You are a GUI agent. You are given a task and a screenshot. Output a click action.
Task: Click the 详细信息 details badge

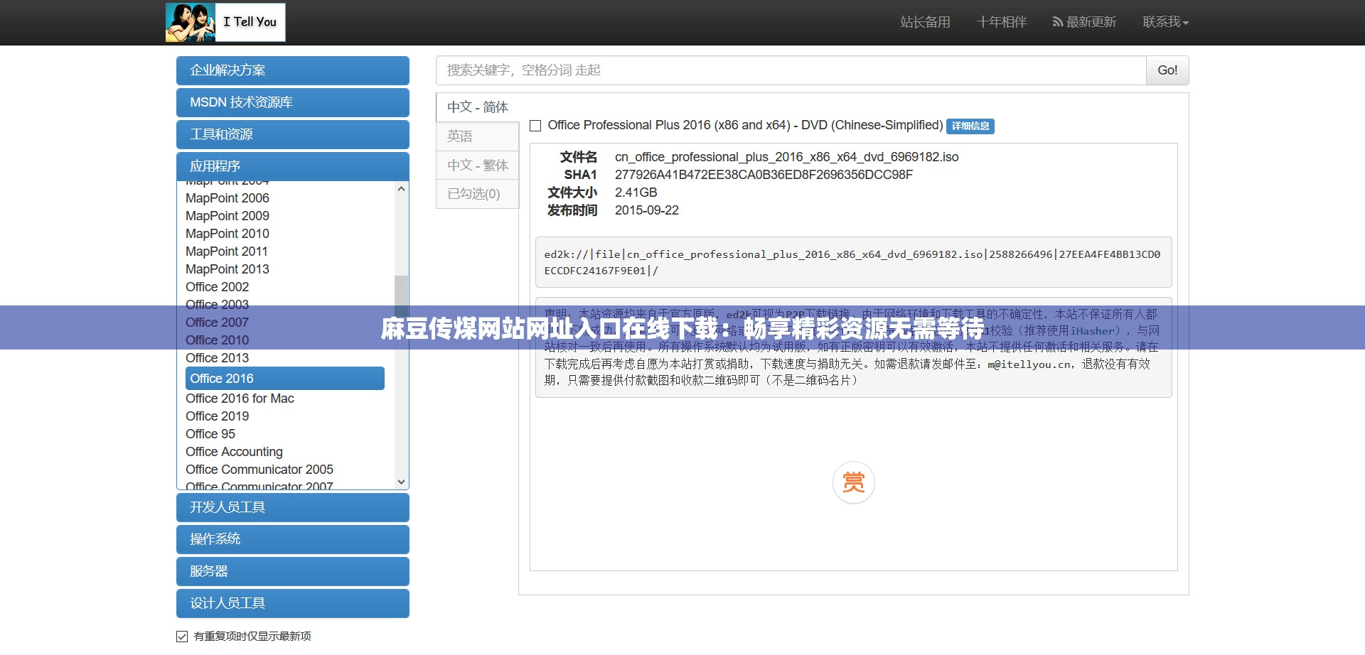coord(970,126)
